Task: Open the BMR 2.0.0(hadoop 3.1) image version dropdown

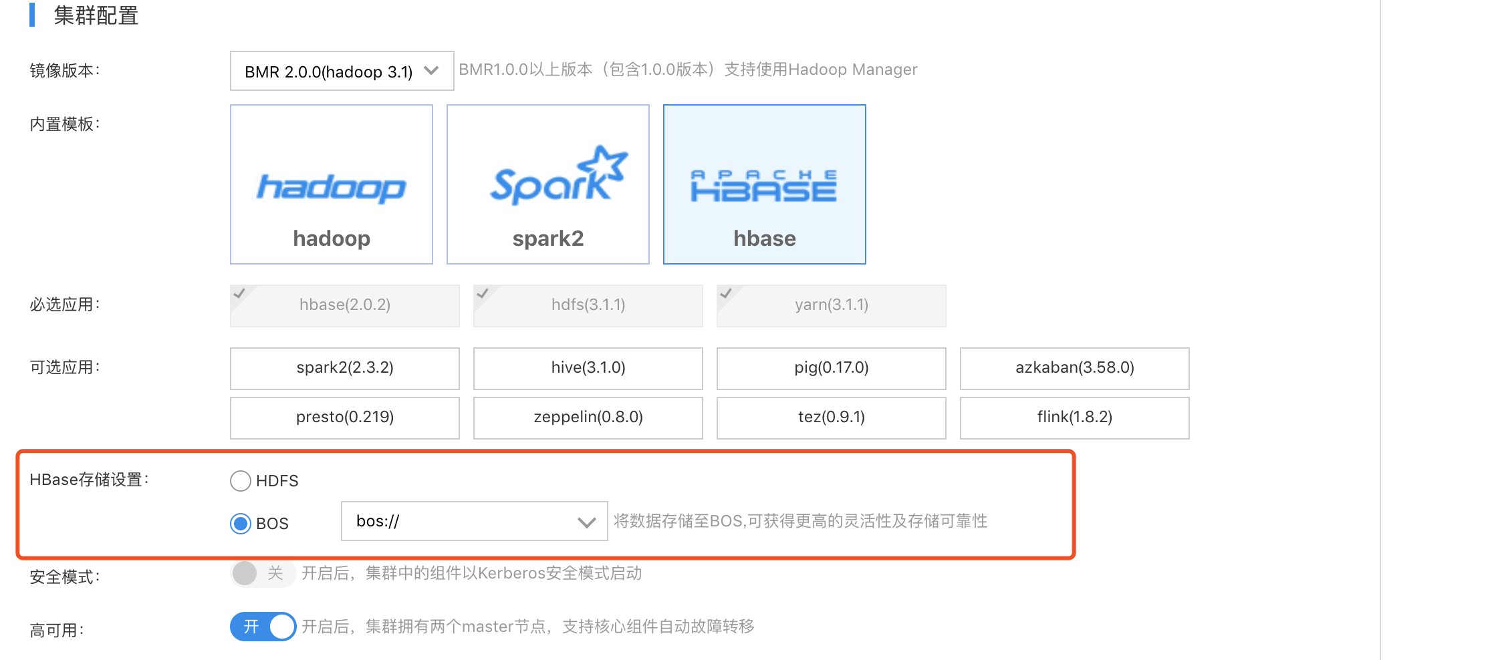Action: coord(342,71)
